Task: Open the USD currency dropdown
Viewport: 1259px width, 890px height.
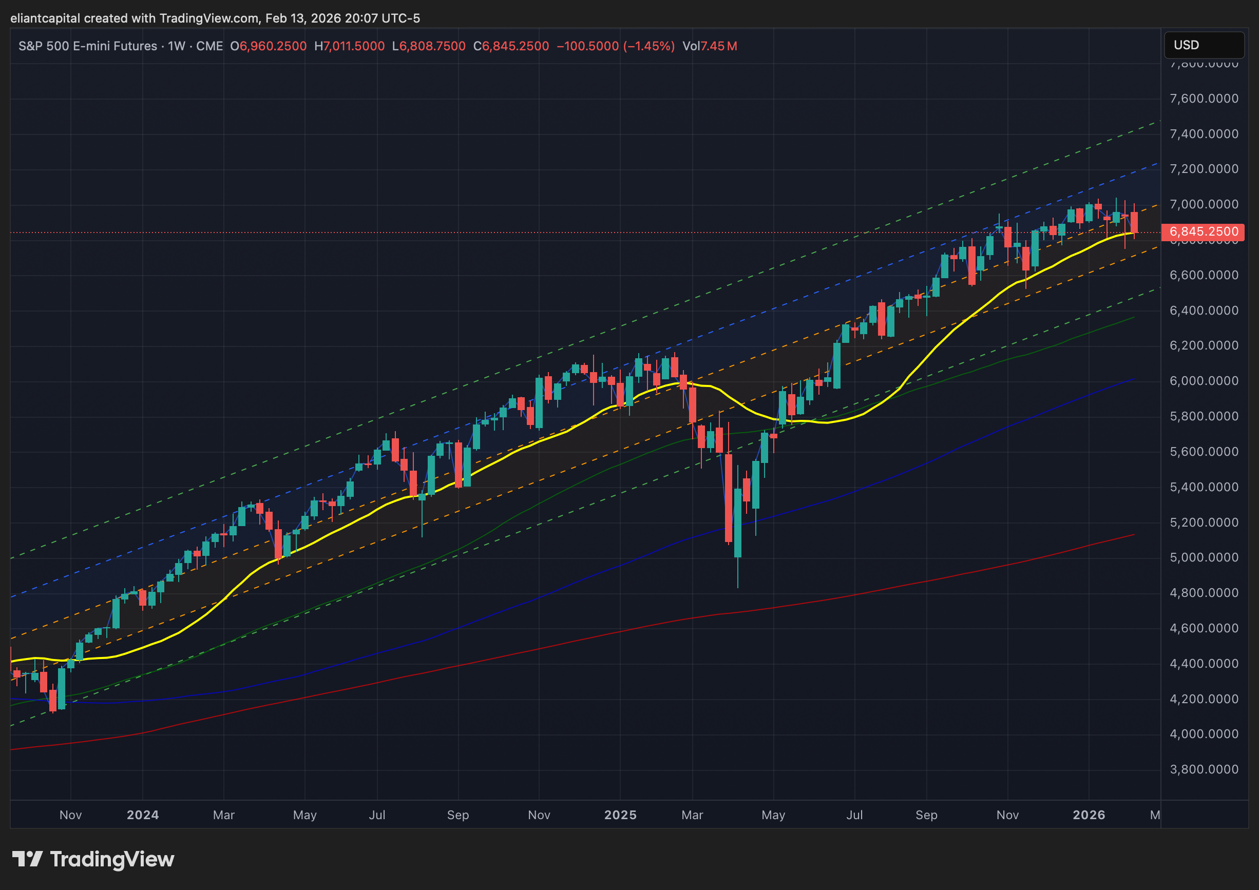Action: coord(1203,45)
